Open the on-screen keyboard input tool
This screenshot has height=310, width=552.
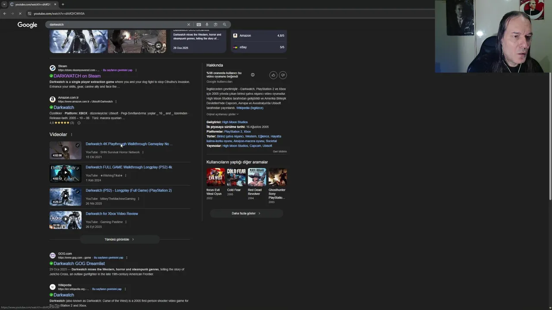[x=198, y=25]
